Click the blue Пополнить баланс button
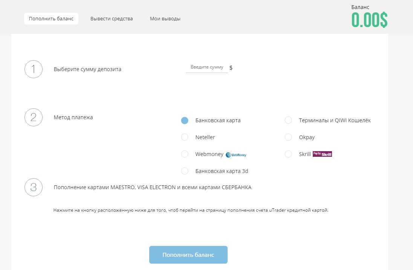This screenshot has width=413, height=270. 188,255
